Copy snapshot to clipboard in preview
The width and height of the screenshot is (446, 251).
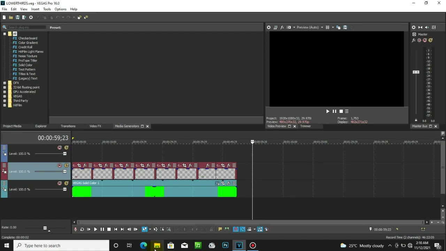[x=338, y=27]
